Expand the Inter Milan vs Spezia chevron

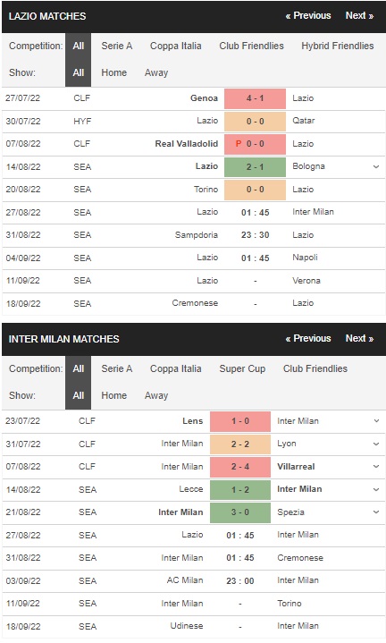(376, 512)
